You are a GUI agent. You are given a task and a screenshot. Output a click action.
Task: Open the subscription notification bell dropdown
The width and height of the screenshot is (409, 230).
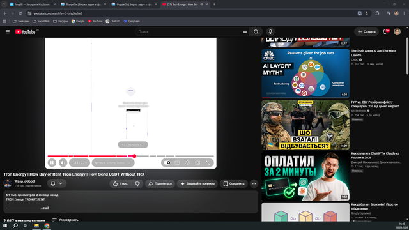click(57, 183)
